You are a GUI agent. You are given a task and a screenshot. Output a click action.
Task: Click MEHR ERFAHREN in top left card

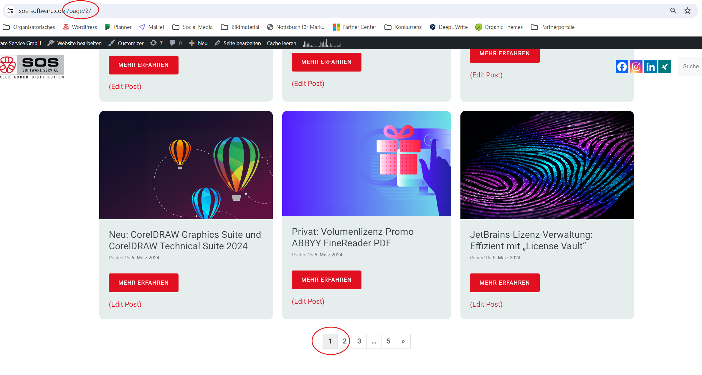click(143, 65)
